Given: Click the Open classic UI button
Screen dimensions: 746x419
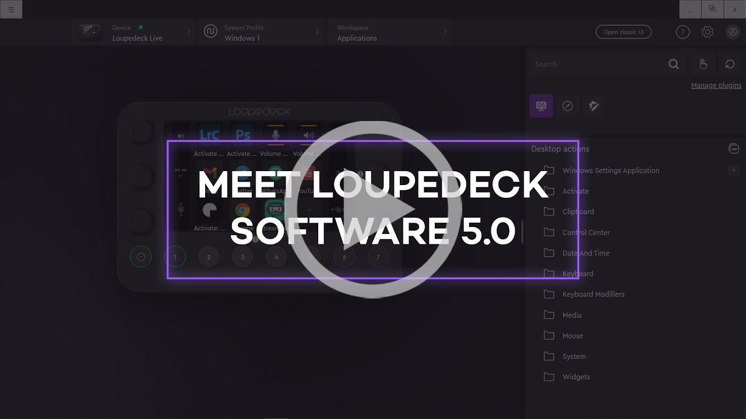Looking at the screenshot, I should (623, 32).
